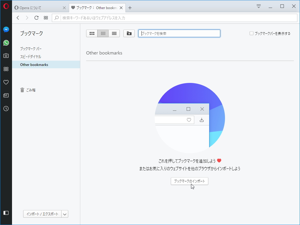Viewport: 300px width, 225px height.
Task: Open WhatsApp in the sidebar
Action: tap(6, 43)
